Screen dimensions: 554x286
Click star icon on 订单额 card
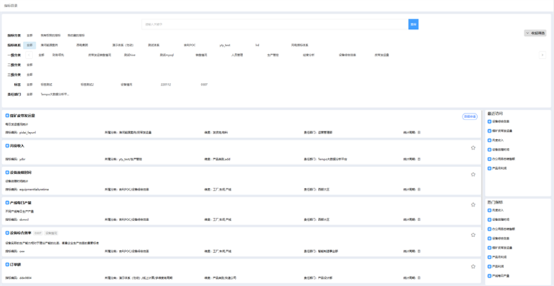(473, 264)
